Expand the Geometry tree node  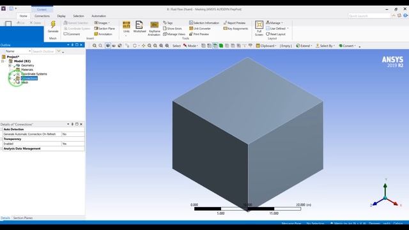(x=10, y=65)
